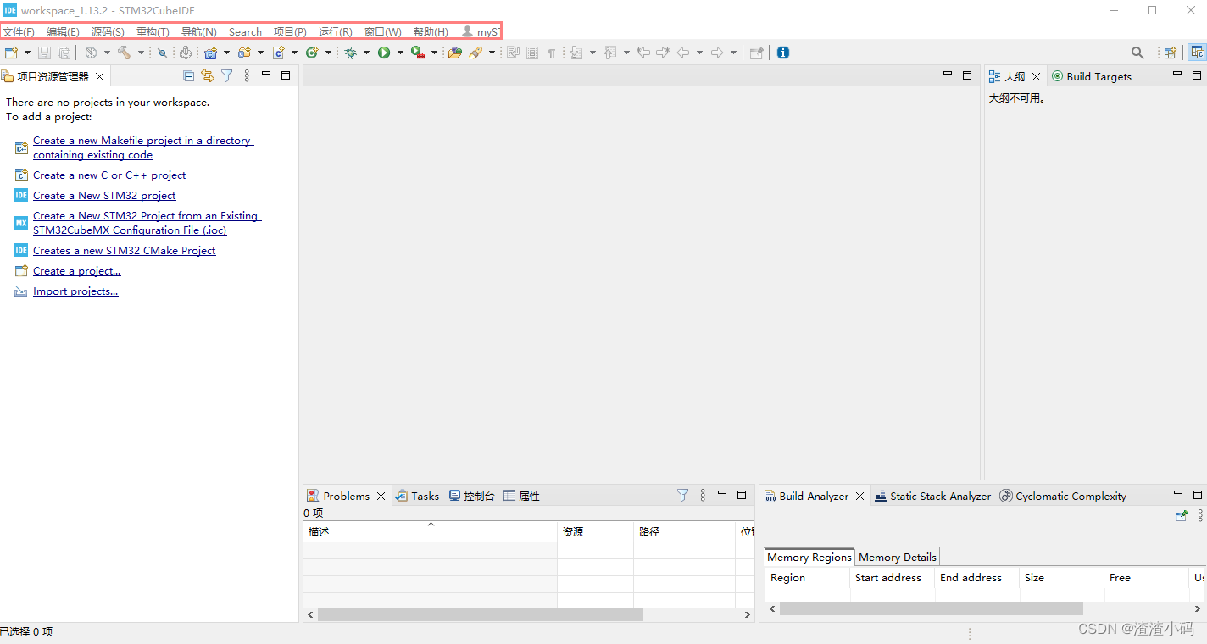The height and width of the screenshot is (644, 1207).
Task: Click the hammer Build icon
Action: coord(124,53)
